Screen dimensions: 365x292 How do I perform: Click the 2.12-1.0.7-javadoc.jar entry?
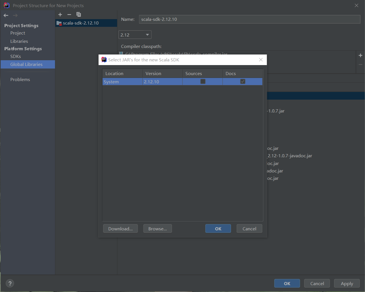(290, 156)
